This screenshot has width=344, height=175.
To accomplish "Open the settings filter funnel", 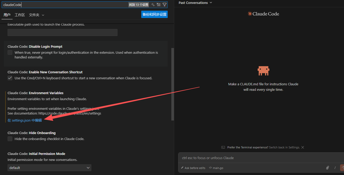I will [x=164, y=5].
